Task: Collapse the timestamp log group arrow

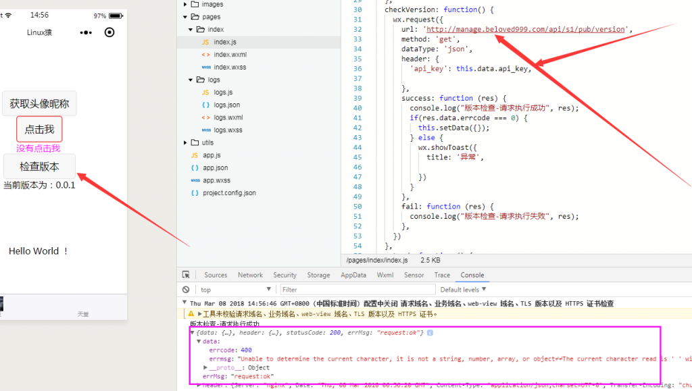Action: click(x=184, y=303)
